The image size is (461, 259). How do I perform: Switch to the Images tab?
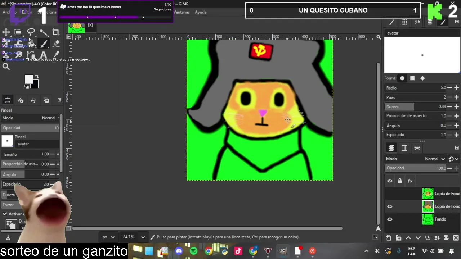(46, 100)
